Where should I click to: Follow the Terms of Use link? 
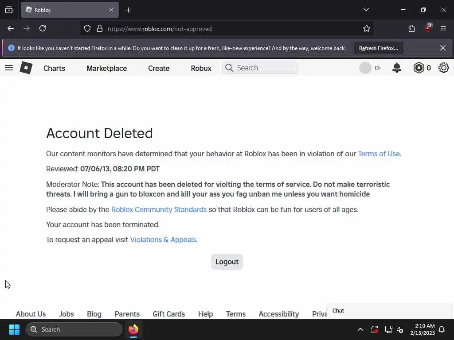pos(379,154)
